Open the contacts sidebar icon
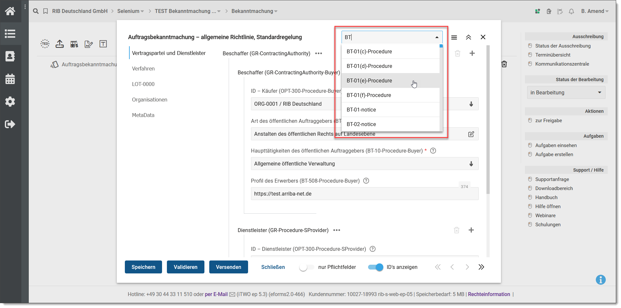 pyautogui.click(x=10, y=56)
